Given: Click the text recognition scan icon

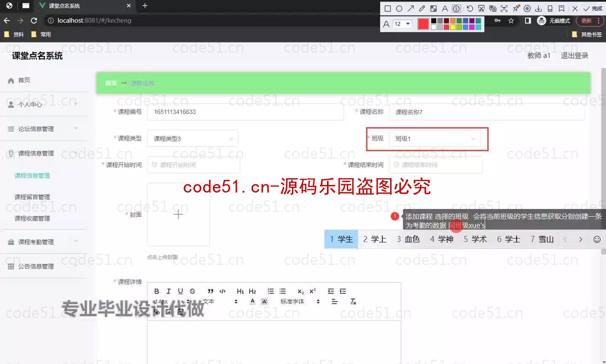Looking at the screenshot, I should pyautogui.click(x=504, y=8).
